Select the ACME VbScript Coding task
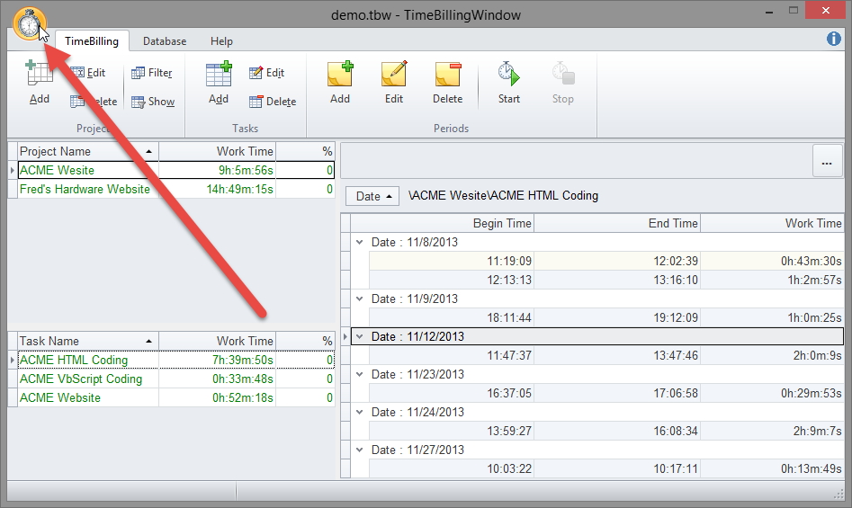The height and width of the screenshot is (508, 852). coord(81,379)
